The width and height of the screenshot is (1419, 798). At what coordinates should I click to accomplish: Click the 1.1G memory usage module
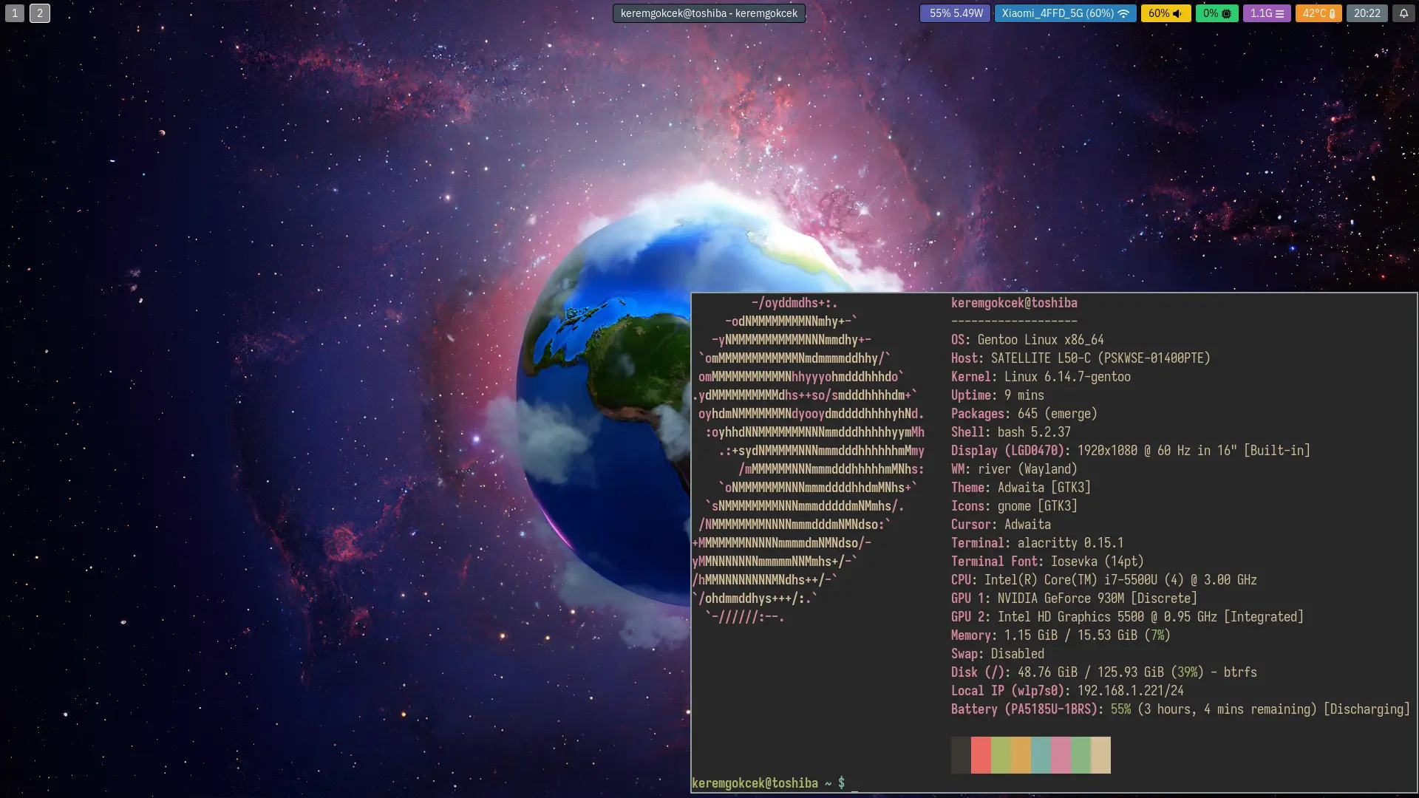click(1267, 13)
